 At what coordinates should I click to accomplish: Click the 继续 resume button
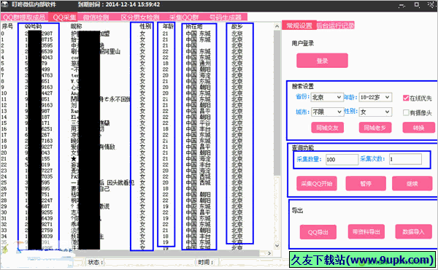click(x=412, y=183)
